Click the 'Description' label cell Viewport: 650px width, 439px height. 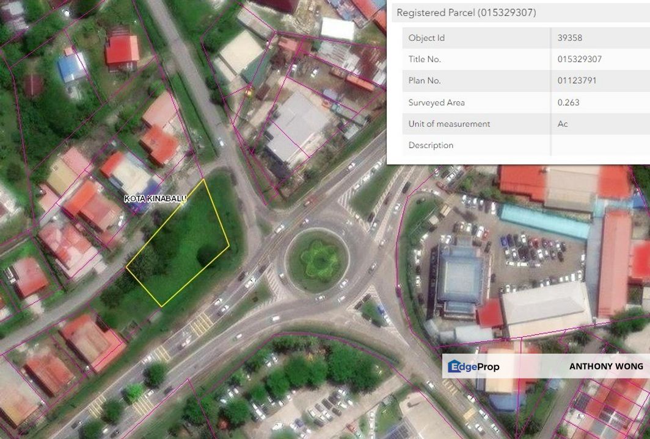[x=477, y=145]
